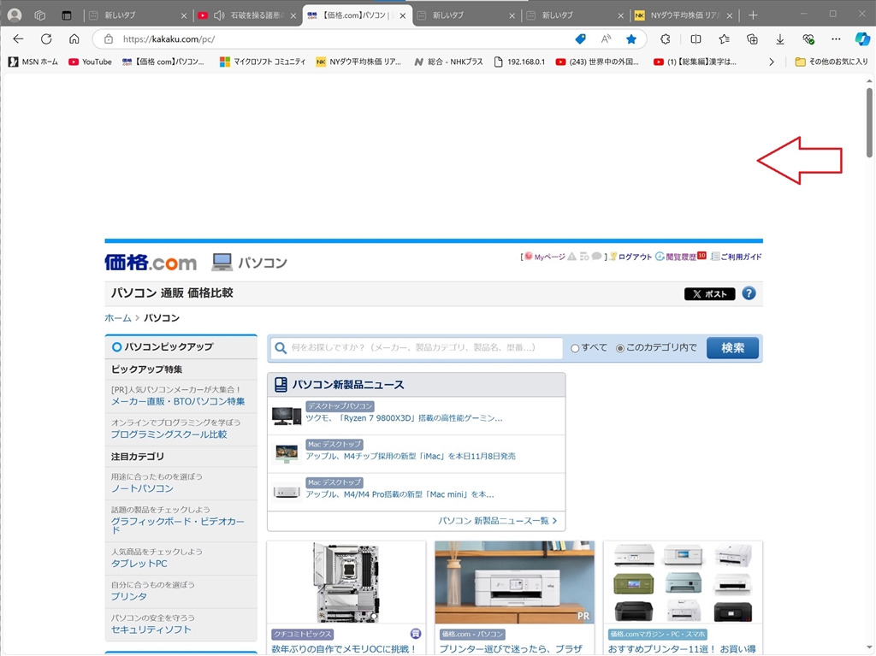876x656 pixels.
Task: Click the ホーム breadcrumb link
Action: 118,318
